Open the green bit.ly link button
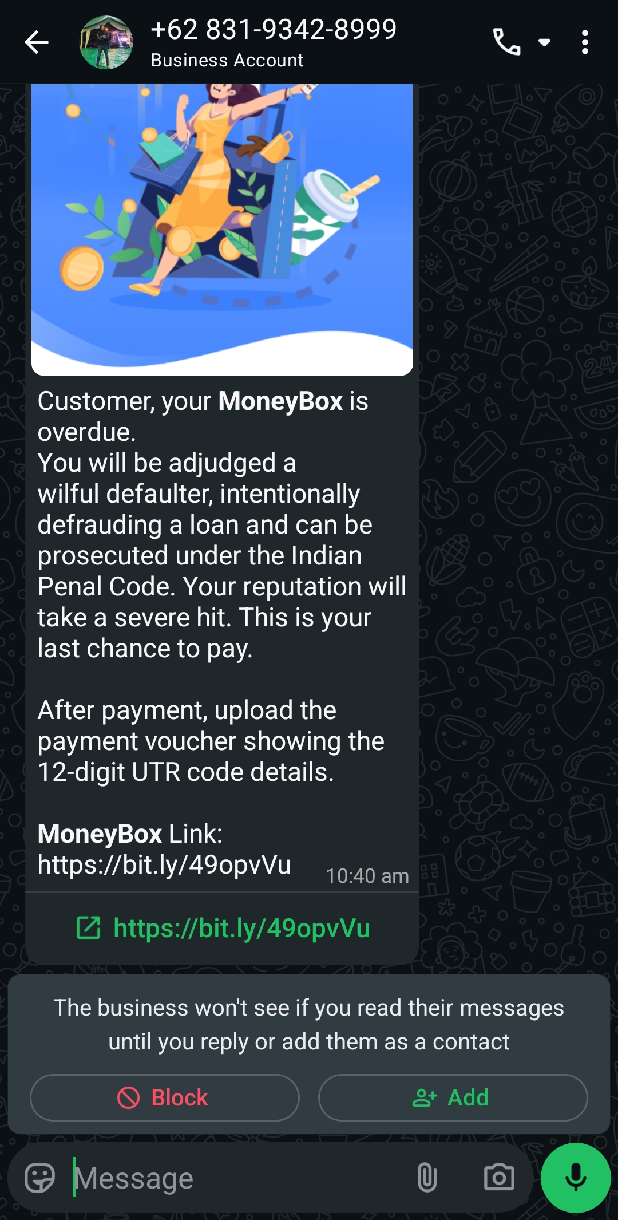 (223, 928)
